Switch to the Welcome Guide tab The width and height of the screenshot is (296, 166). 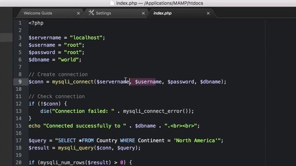(38, 13)
